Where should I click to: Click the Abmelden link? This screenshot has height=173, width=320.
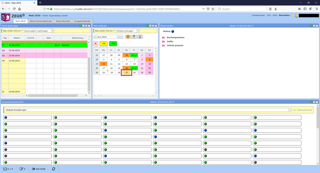pyautogui.click(x=284, y=15)
